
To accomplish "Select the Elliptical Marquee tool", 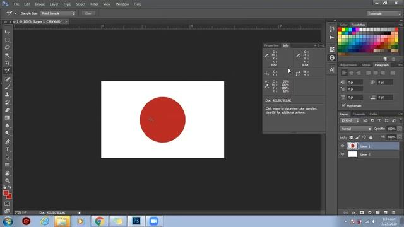I will tap(7, 40).
